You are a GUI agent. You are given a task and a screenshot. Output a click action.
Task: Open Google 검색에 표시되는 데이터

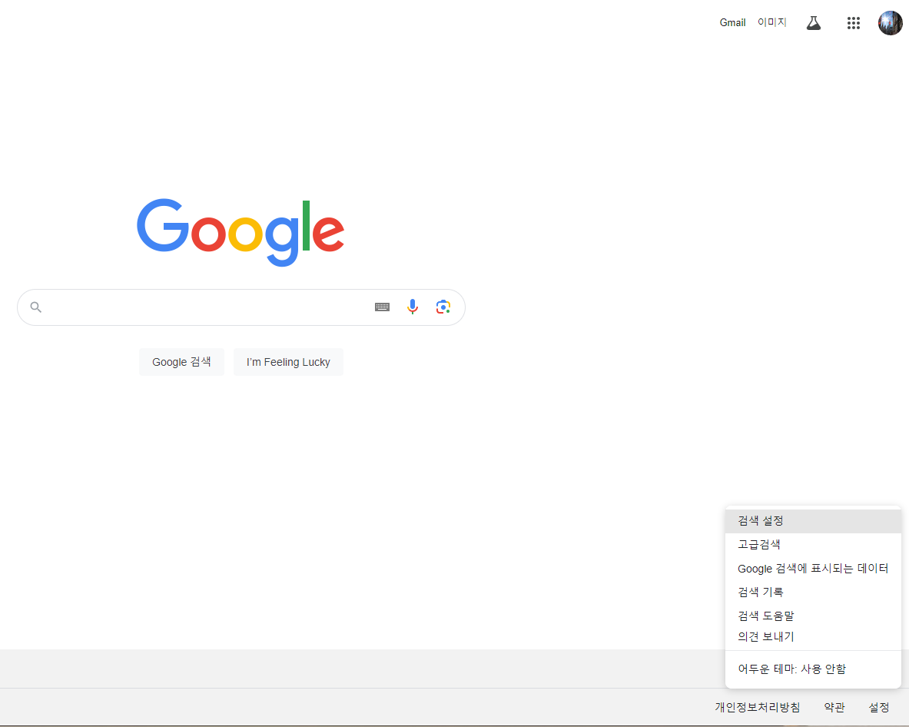(813, 568)
